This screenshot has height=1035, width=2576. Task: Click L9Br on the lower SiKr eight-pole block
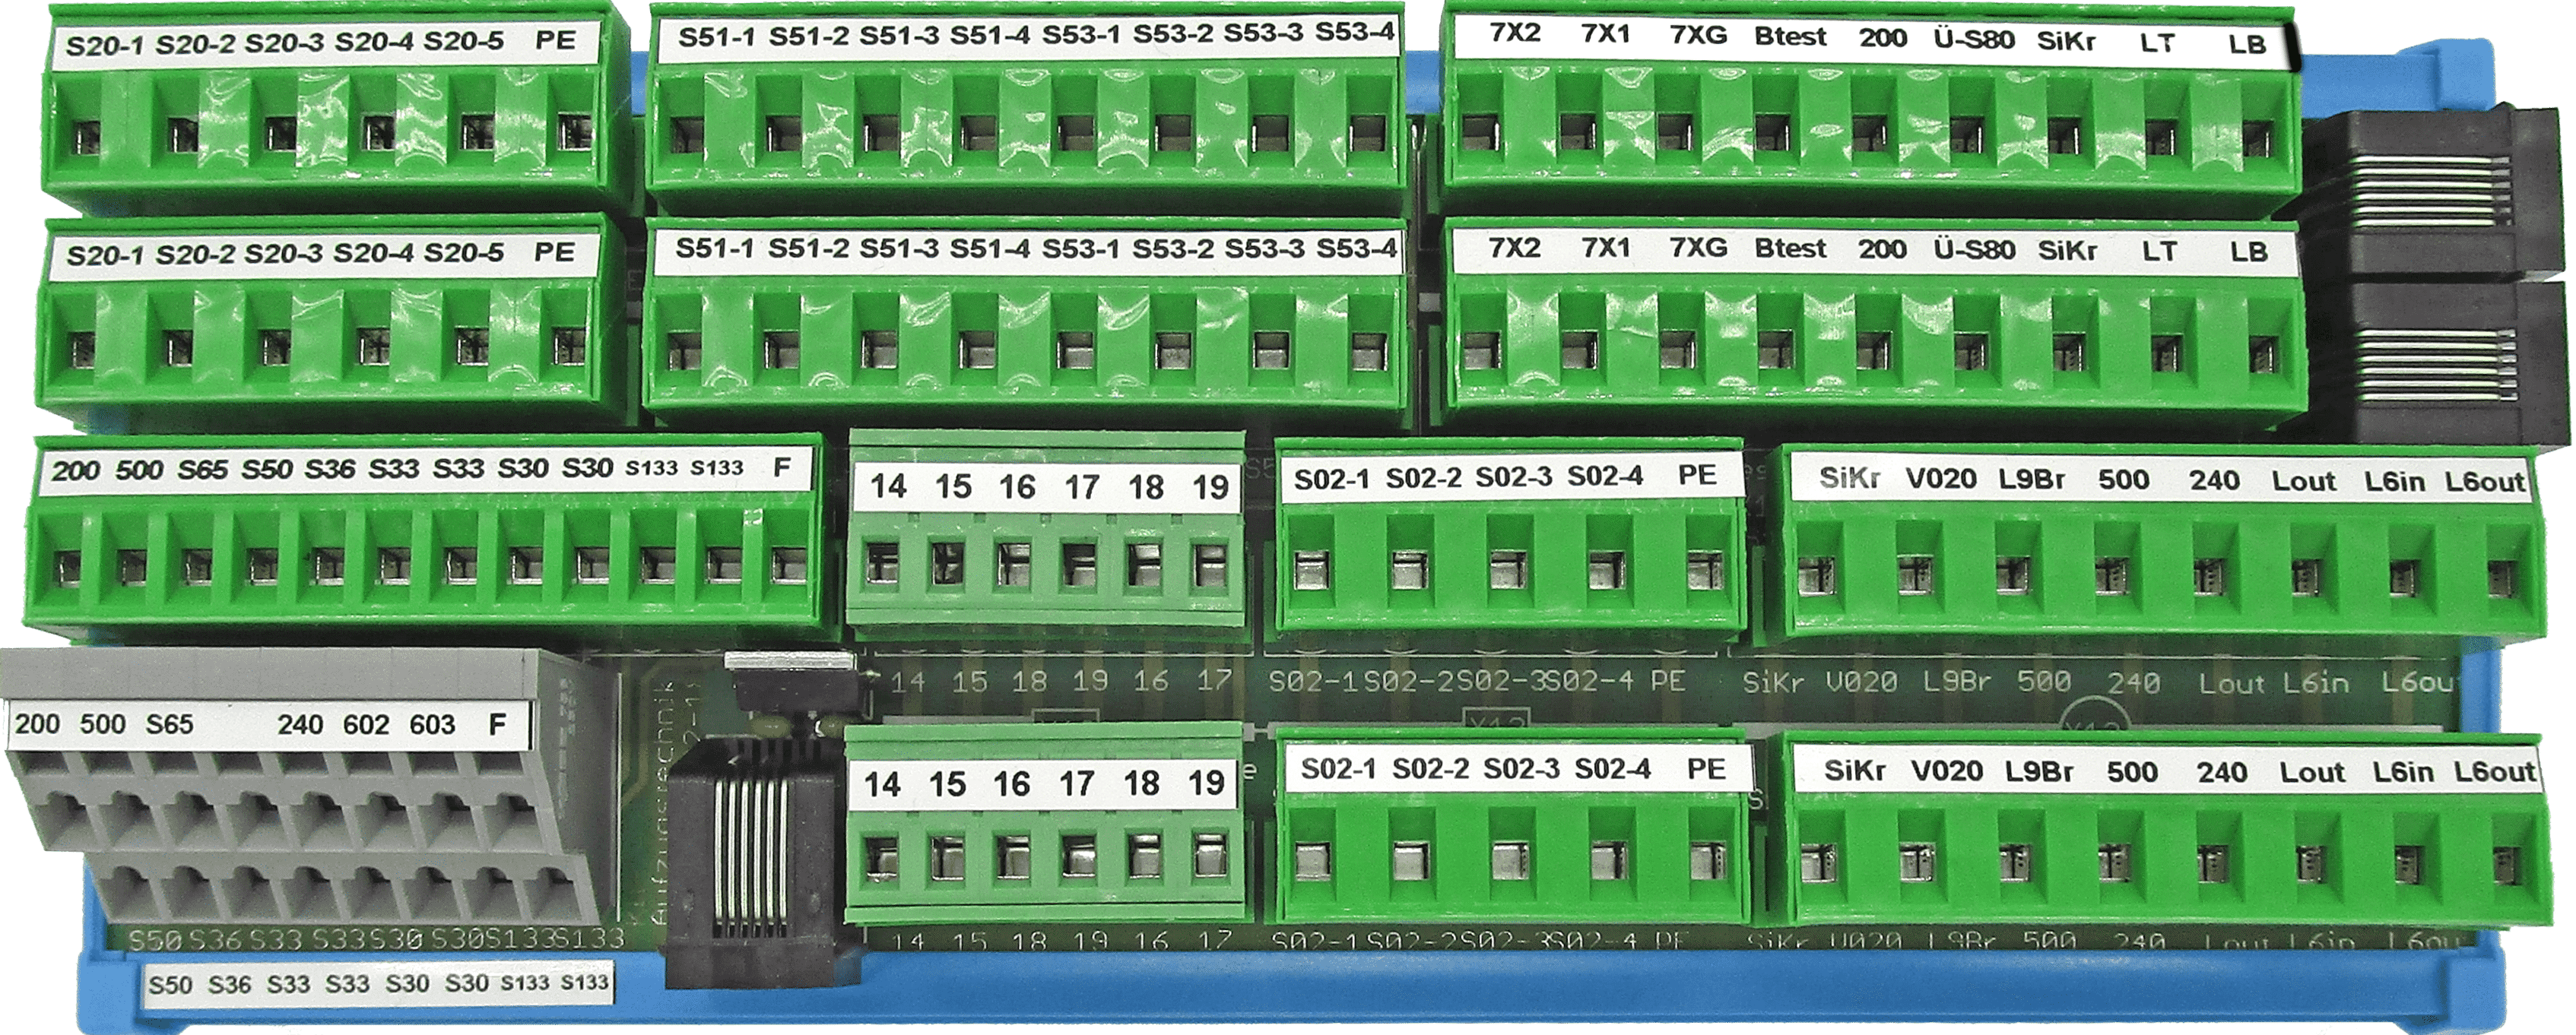point(2039,772)
